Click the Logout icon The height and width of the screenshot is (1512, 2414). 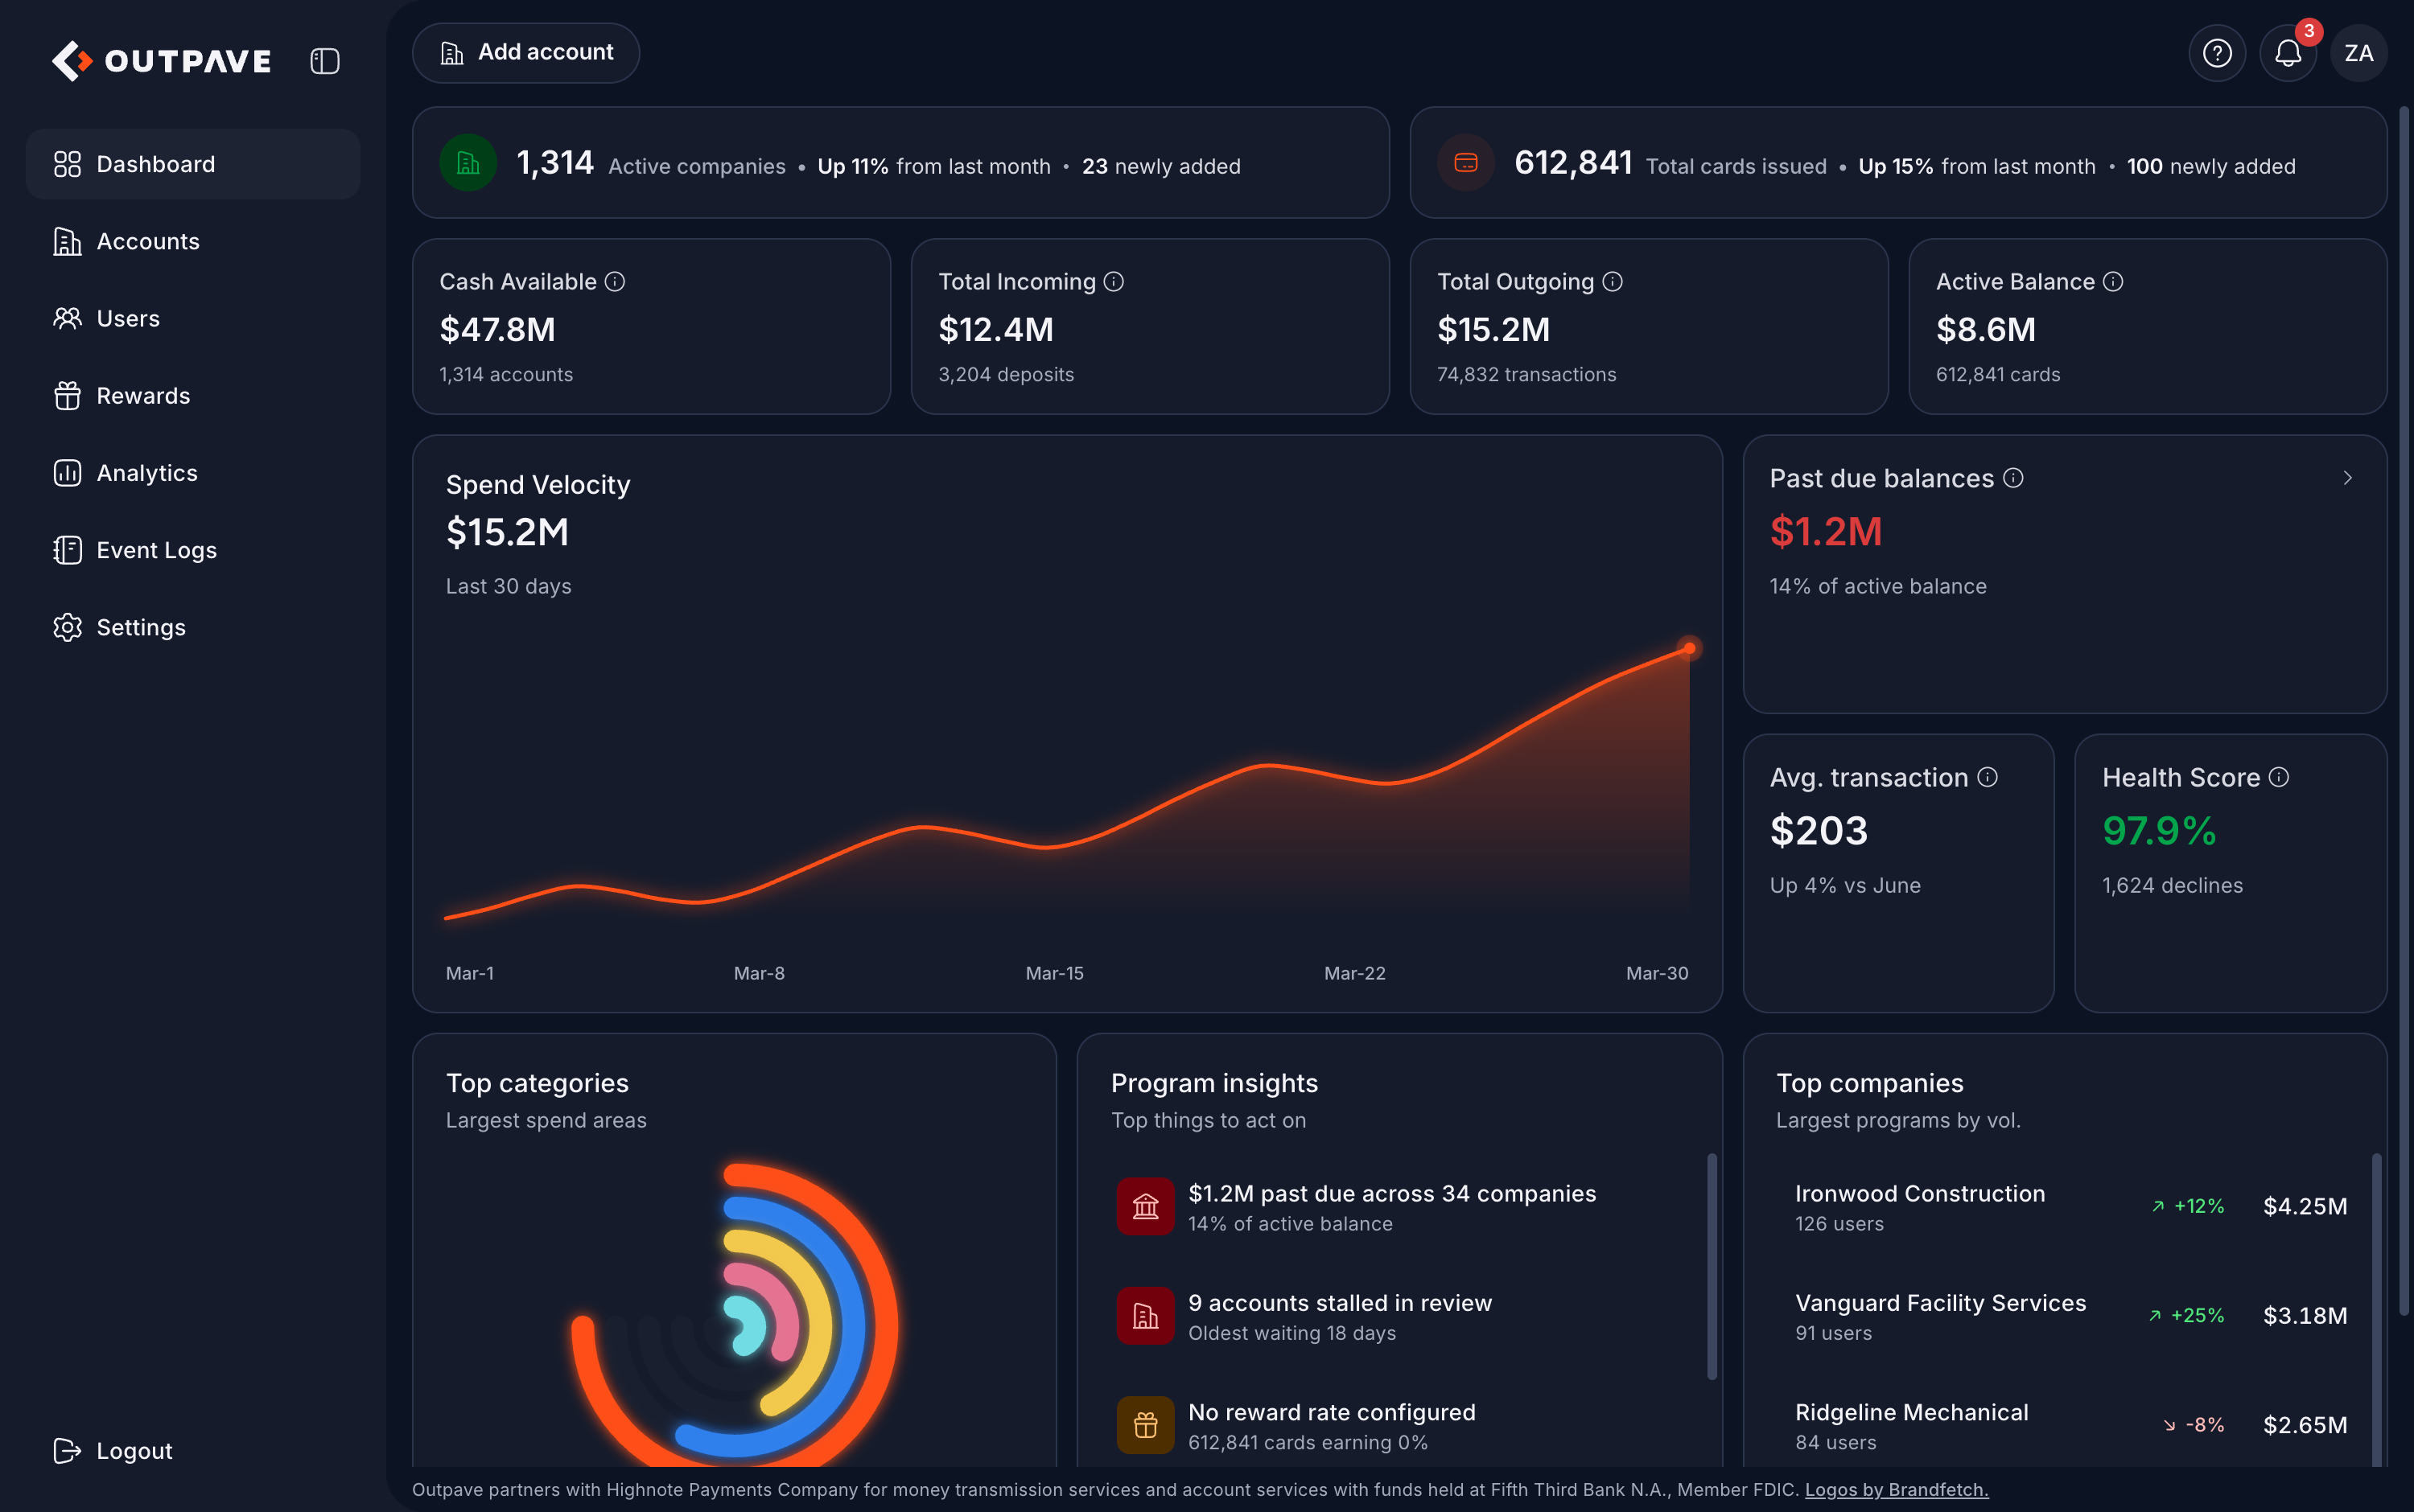tap(67, 1450)
